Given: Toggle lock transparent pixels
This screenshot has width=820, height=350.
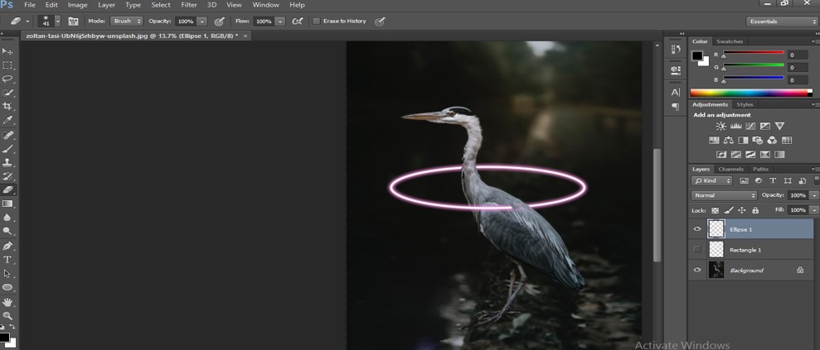Looking at the screenshot, I should coord(716,210).
